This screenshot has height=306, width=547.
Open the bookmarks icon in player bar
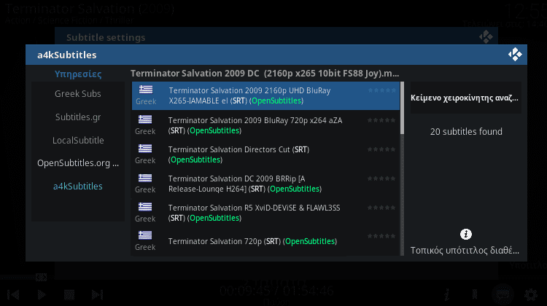pos(475,295)
